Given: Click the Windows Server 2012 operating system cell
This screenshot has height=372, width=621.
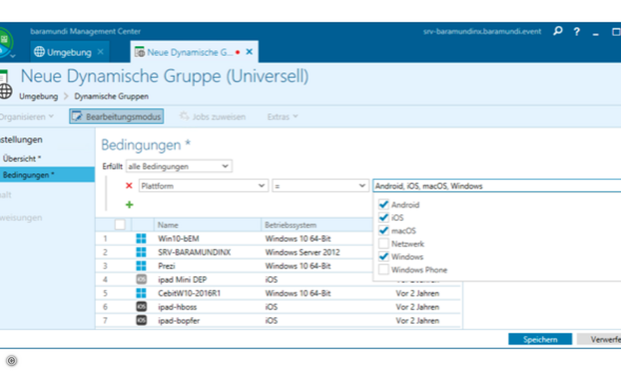Looking at the screenshot, I should click(302, 252).
